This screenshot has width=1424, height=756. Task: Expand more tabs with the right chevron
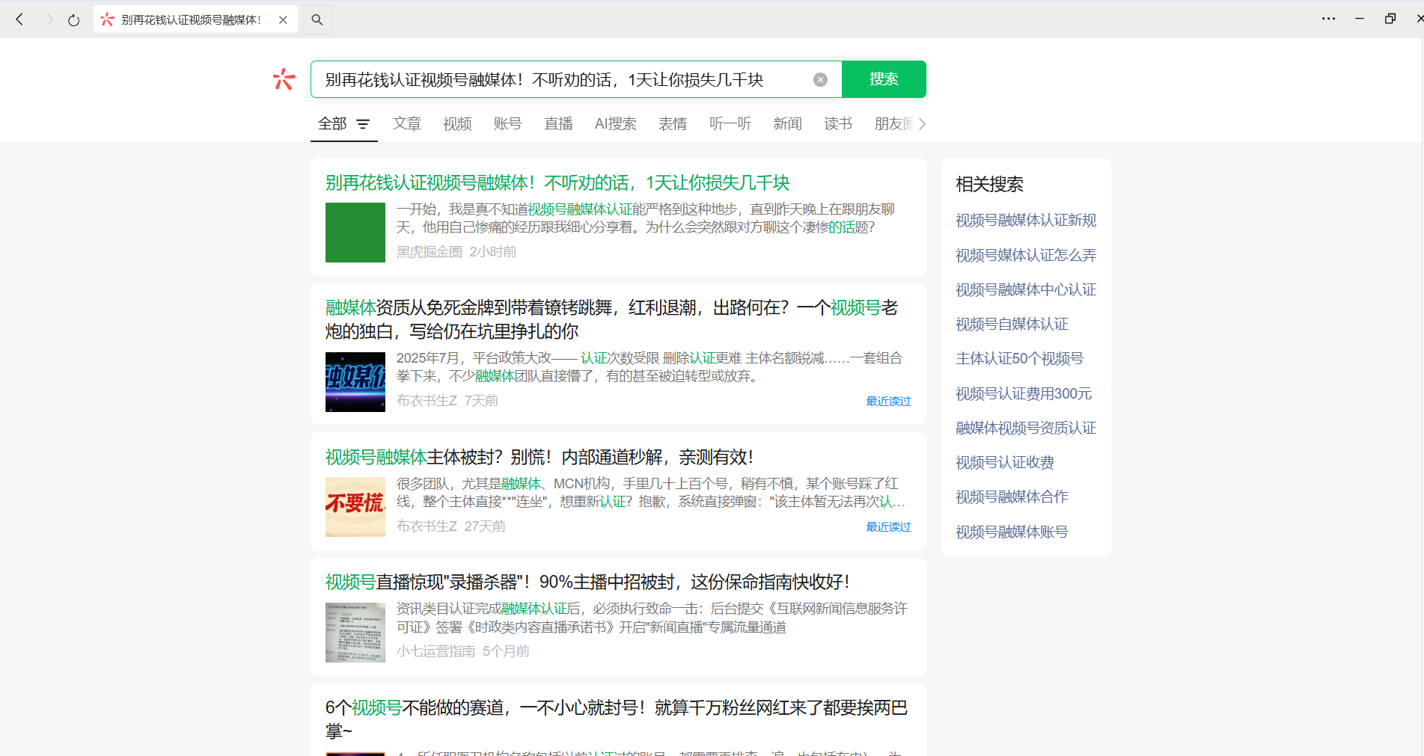[922, 124]
